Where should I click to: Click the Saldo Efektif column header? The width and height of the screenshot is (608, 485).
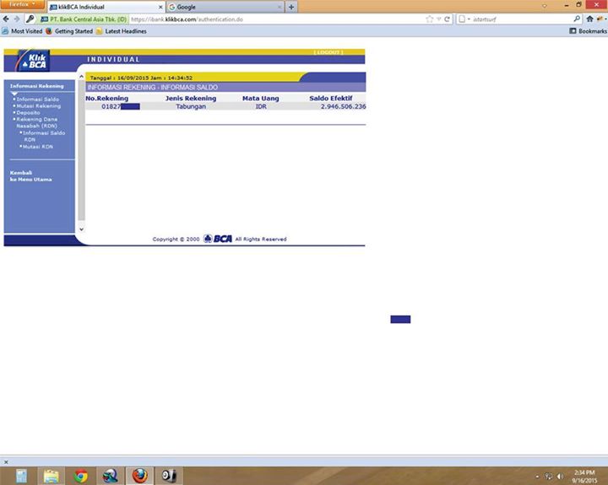click(331, 99)
